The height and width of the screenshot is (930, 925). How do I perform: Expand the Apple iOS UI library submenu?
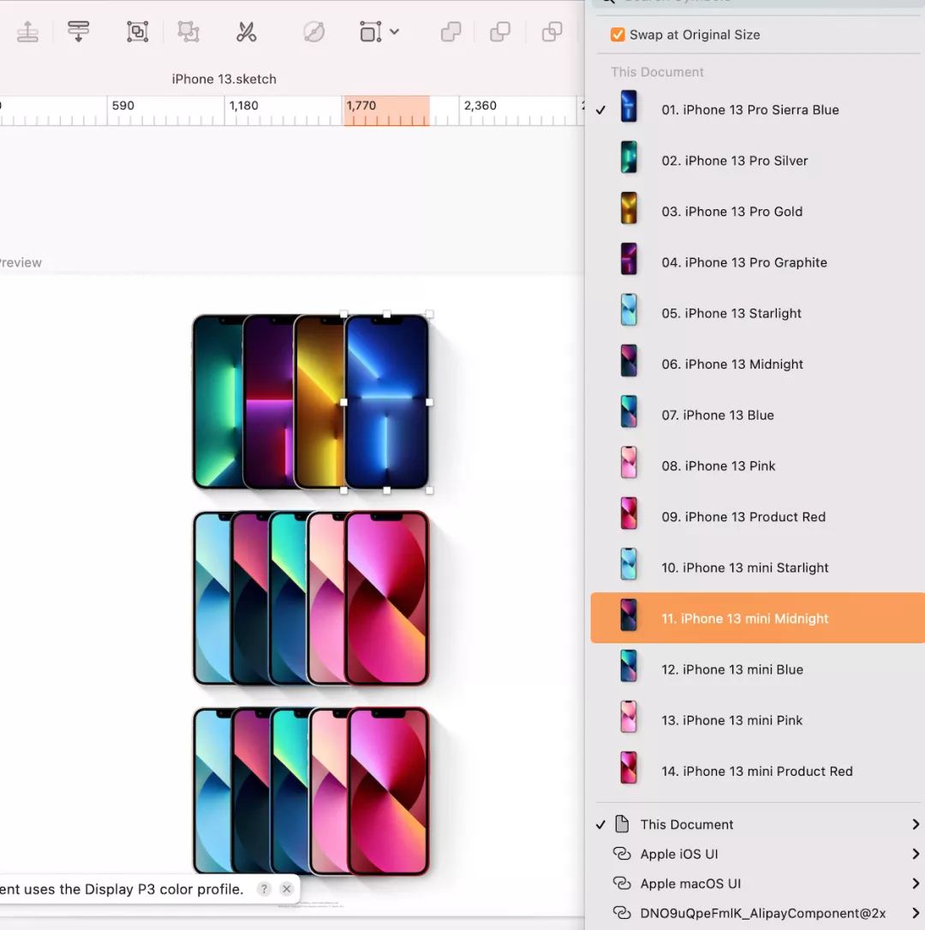point(915,854)
